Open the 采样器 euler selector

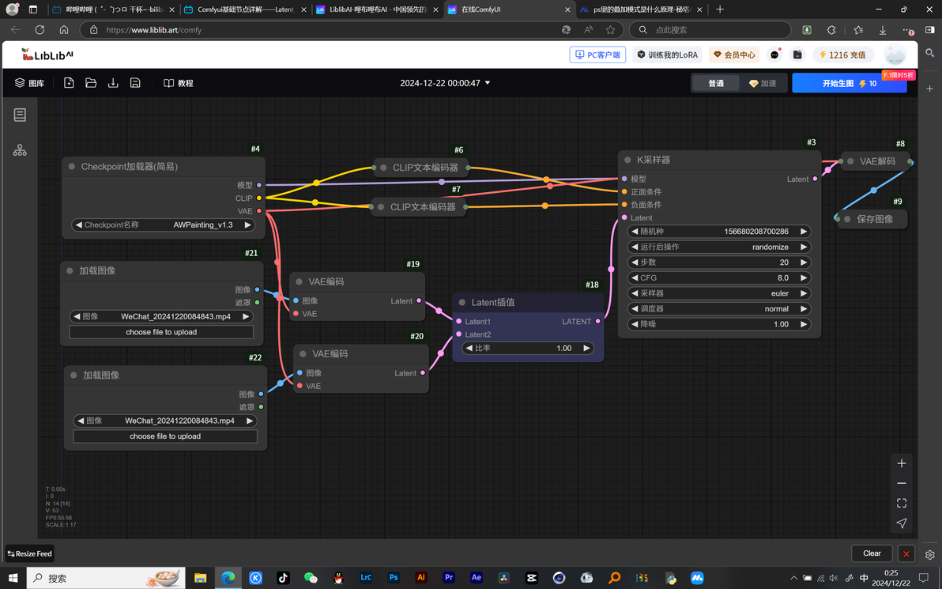click(x=719, y=293)
